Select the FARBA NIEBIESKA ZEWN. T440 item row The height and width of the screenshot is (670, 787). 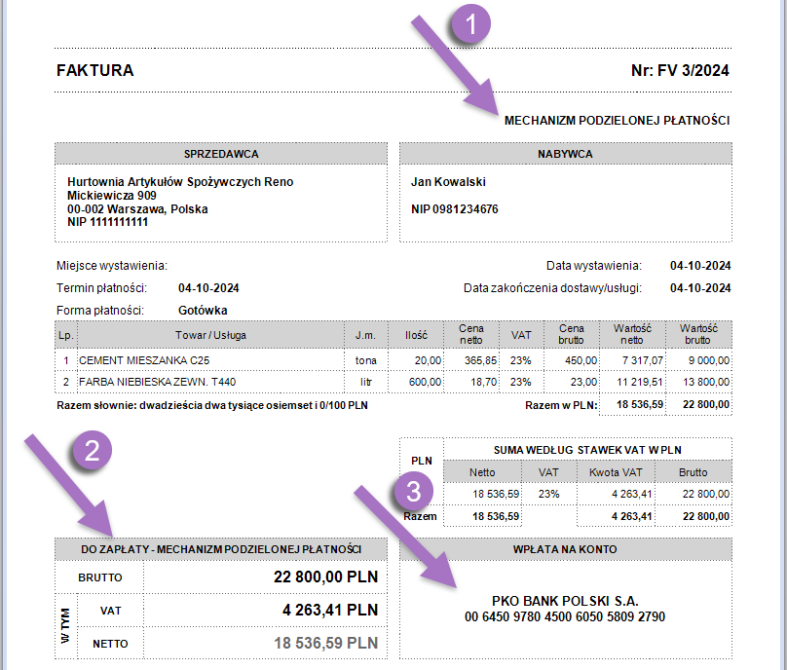point(157,380)
